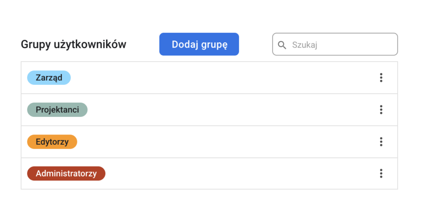Select the Administratorzy group tag
This screenshot has width=433, height=223.
(x=66, y=173)
